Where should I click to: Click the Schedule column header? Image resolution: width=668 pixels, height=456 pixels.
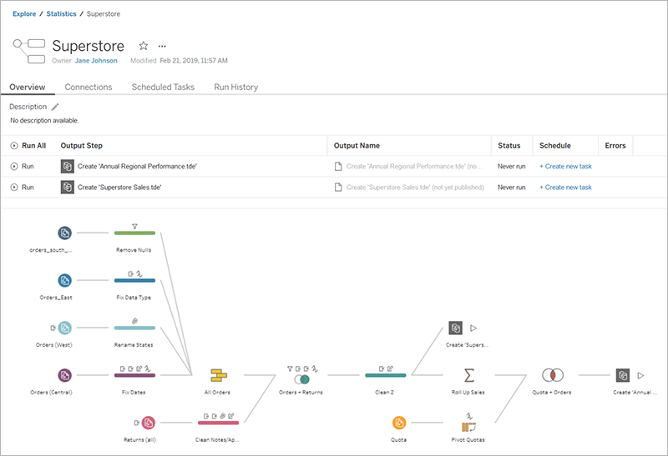coord(554,146)
